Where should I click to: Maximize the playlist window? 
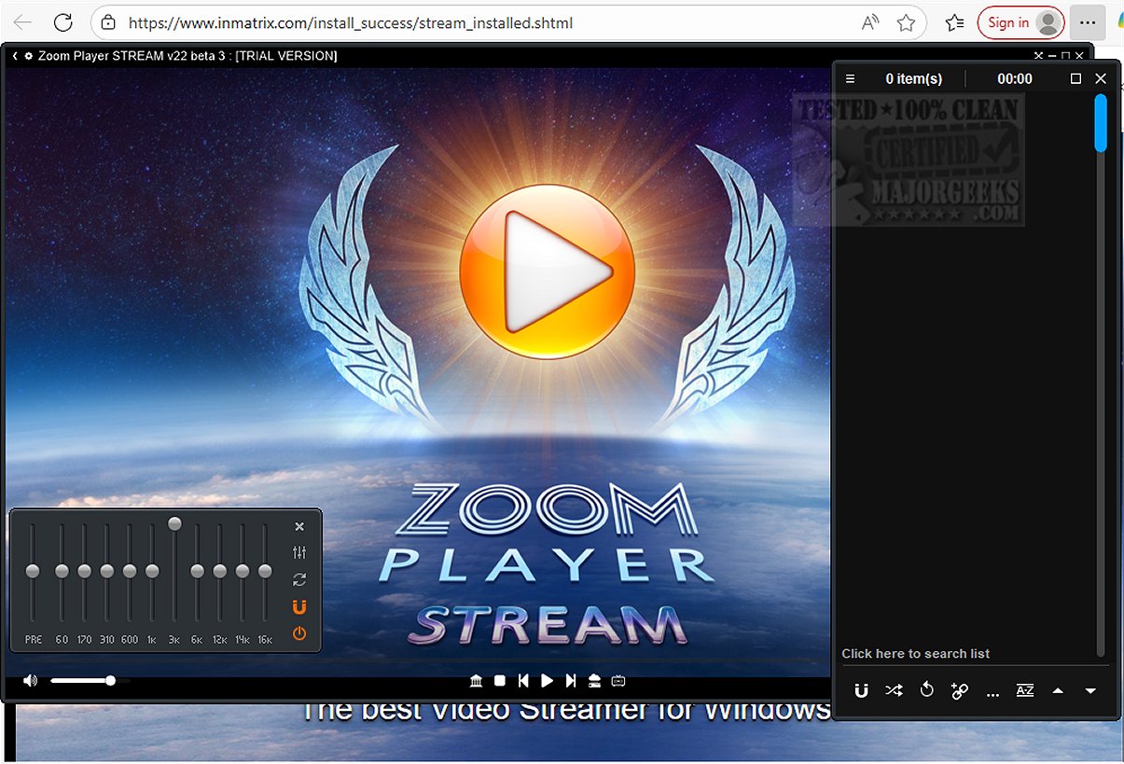pos(1075,79)
